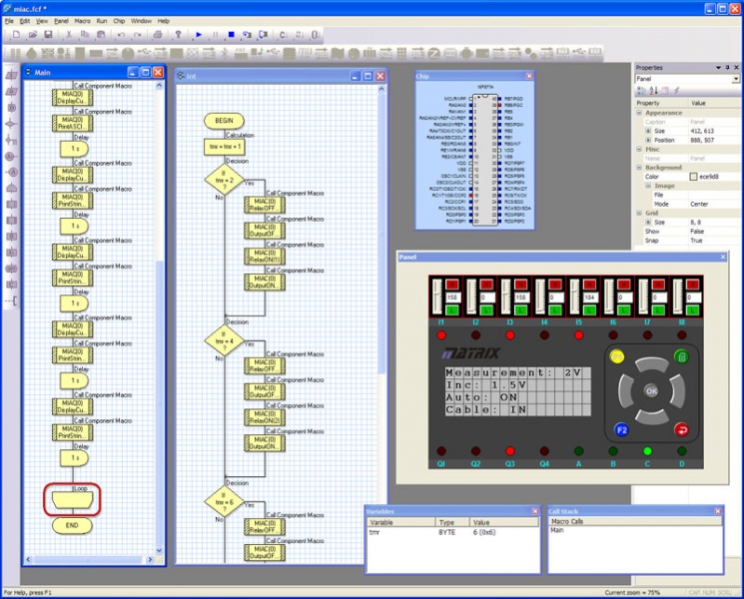Set input I4 high with H
Viewport: 744px width, 599px height.
[x=554, y=285]
